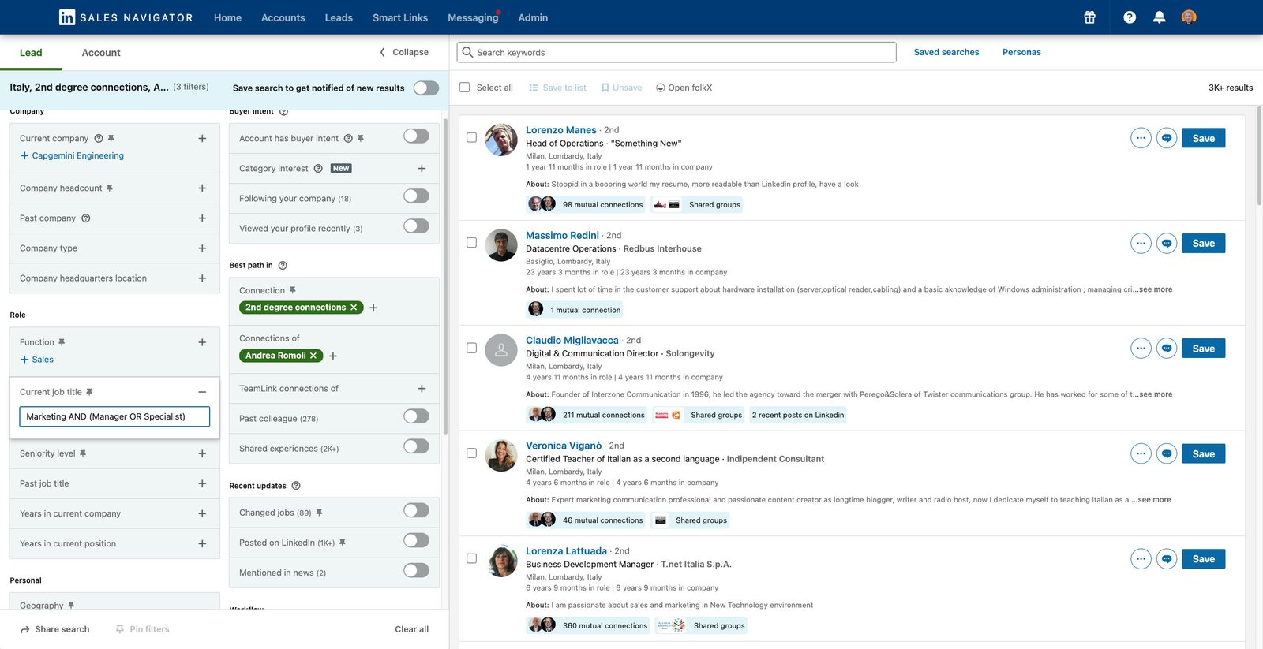This screenshot has width=1263, height=649.
Task: Expand the Category interest filter
Action: pos(422,169)
